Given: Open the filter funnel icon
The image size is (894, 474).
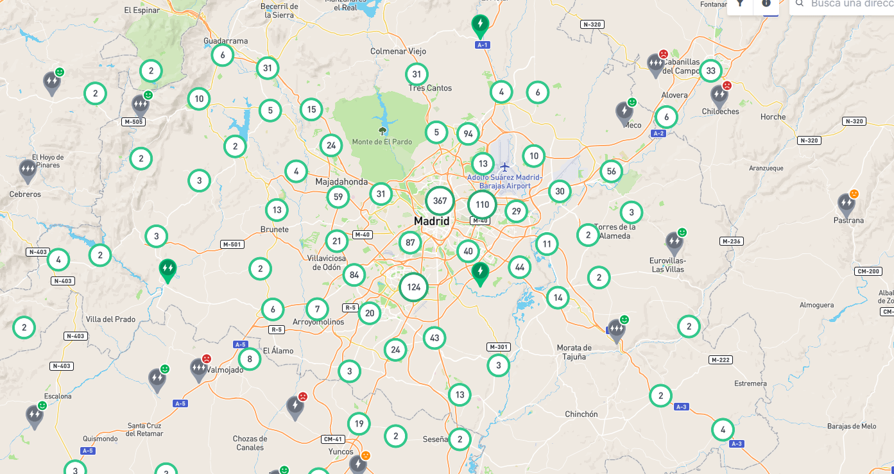Looking at the screenshot, I should click(740, 3).
